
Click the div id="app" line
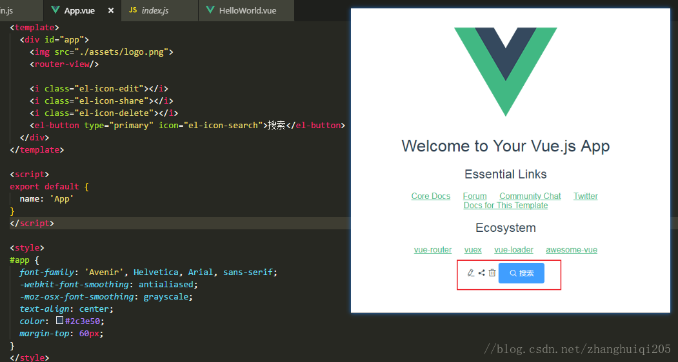pyautogui.click(x=54, y=40)
